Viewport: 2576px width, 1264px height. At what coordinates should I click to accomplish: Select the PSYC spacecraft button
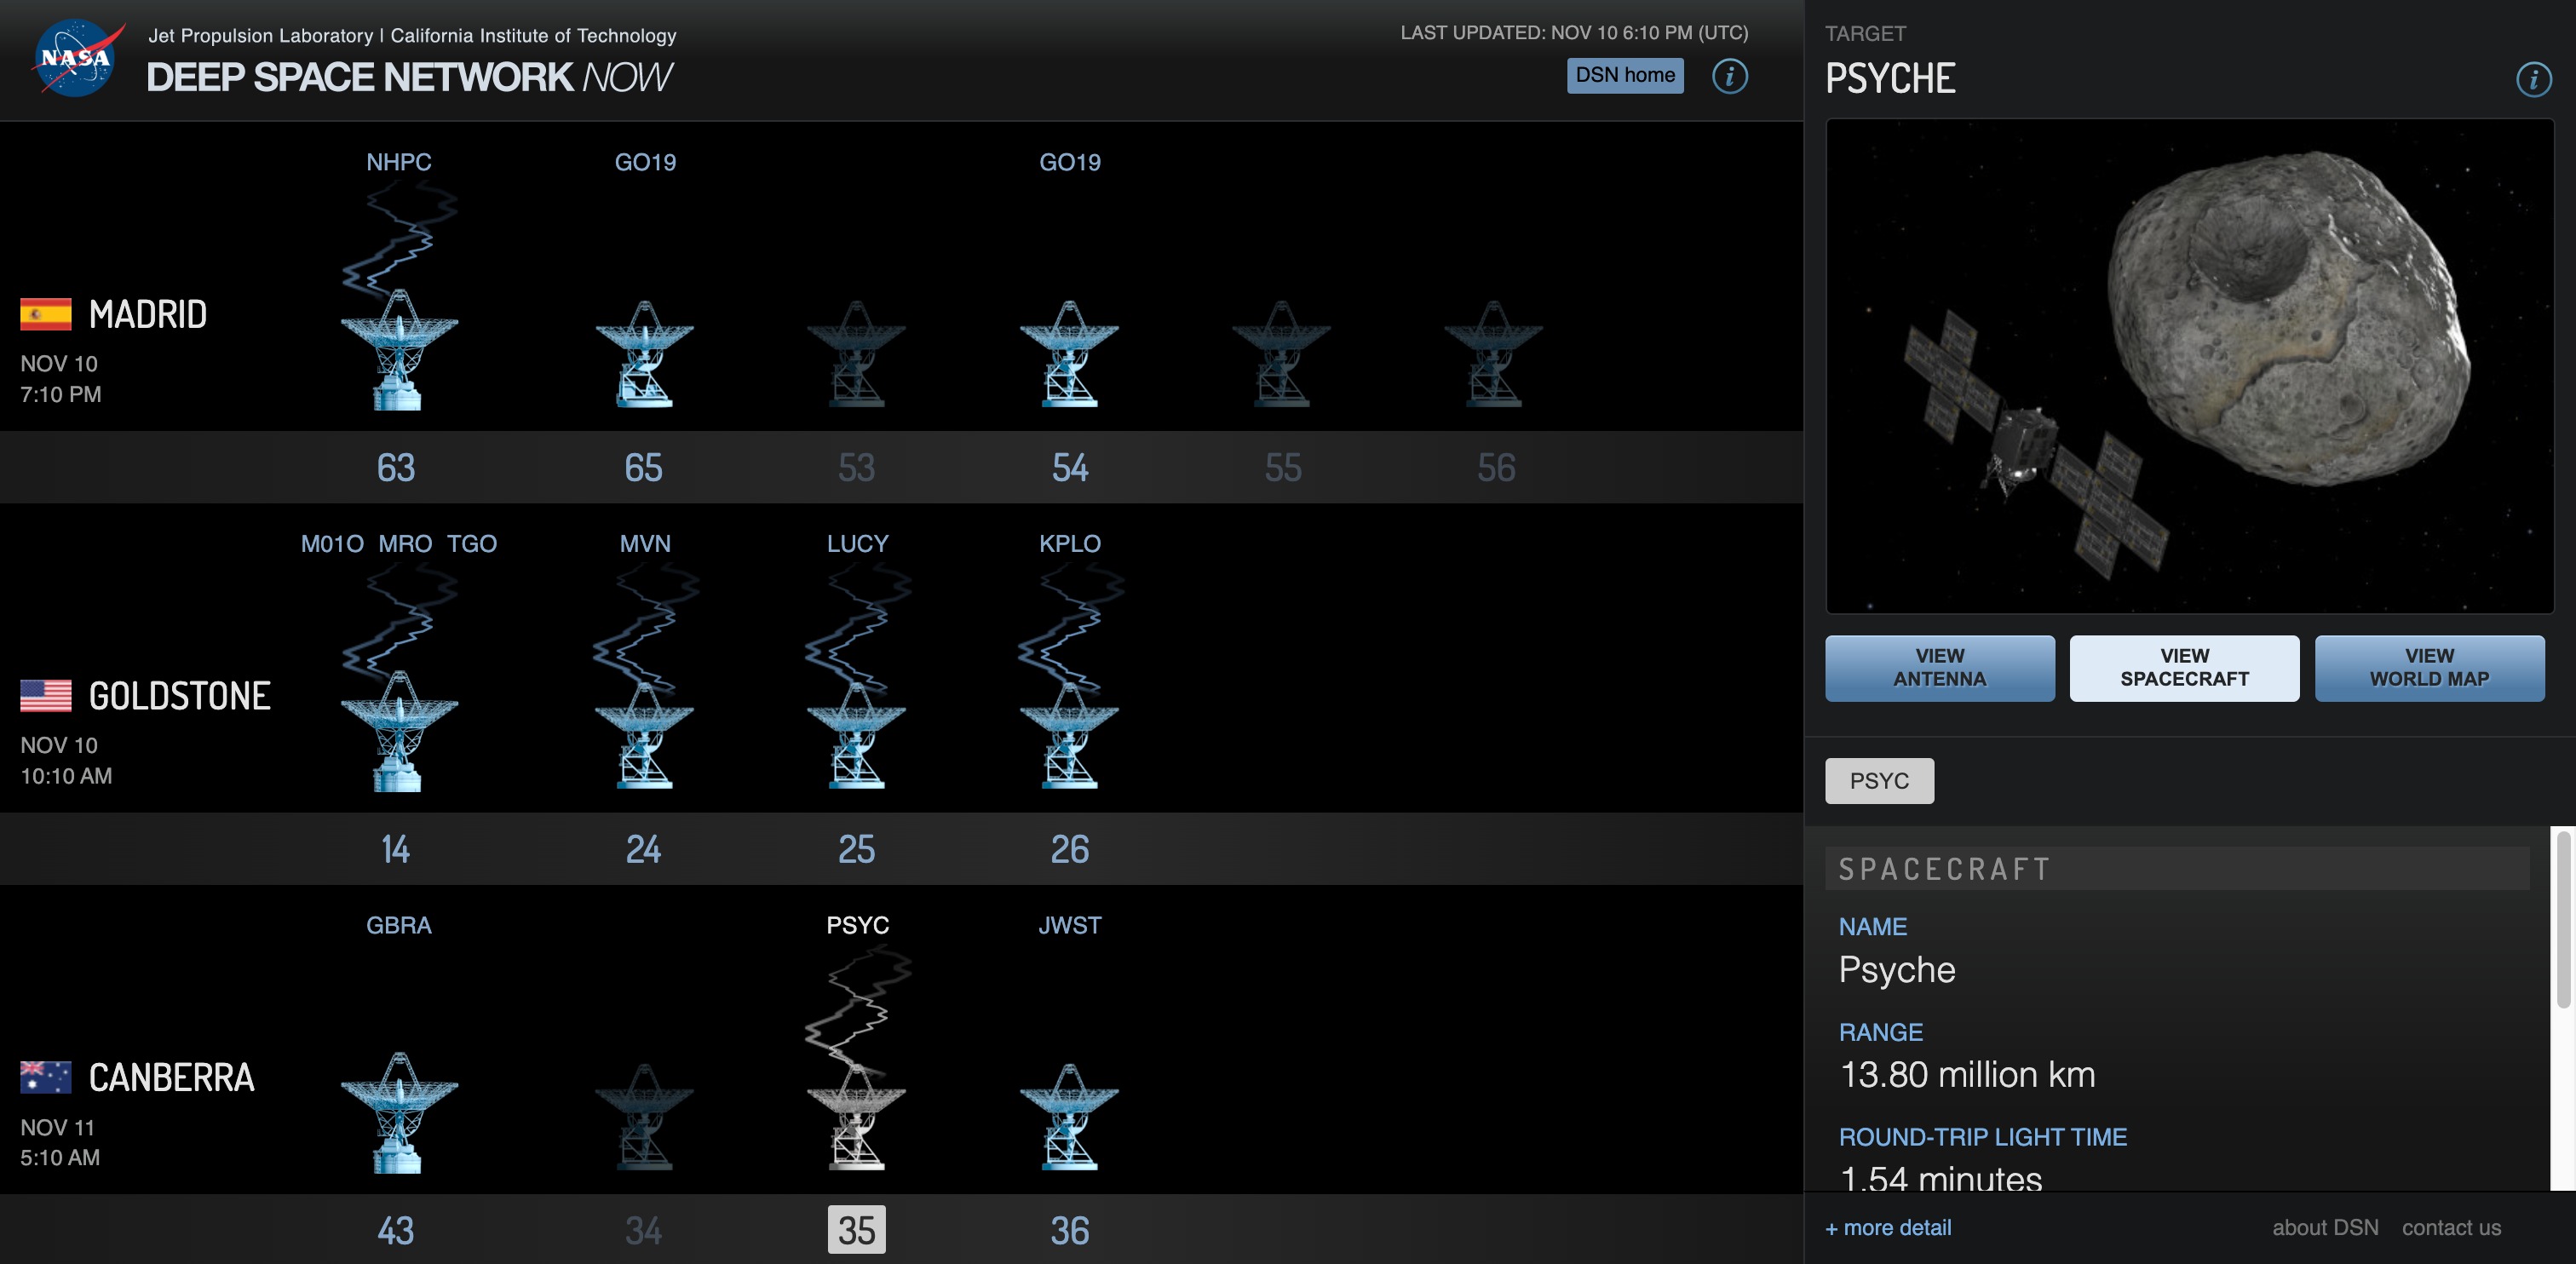click(1878, 781)
